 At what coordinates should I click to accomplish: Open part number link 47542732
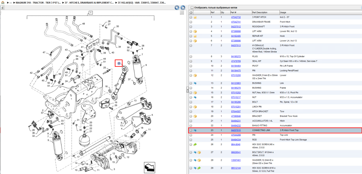point(236,17)
